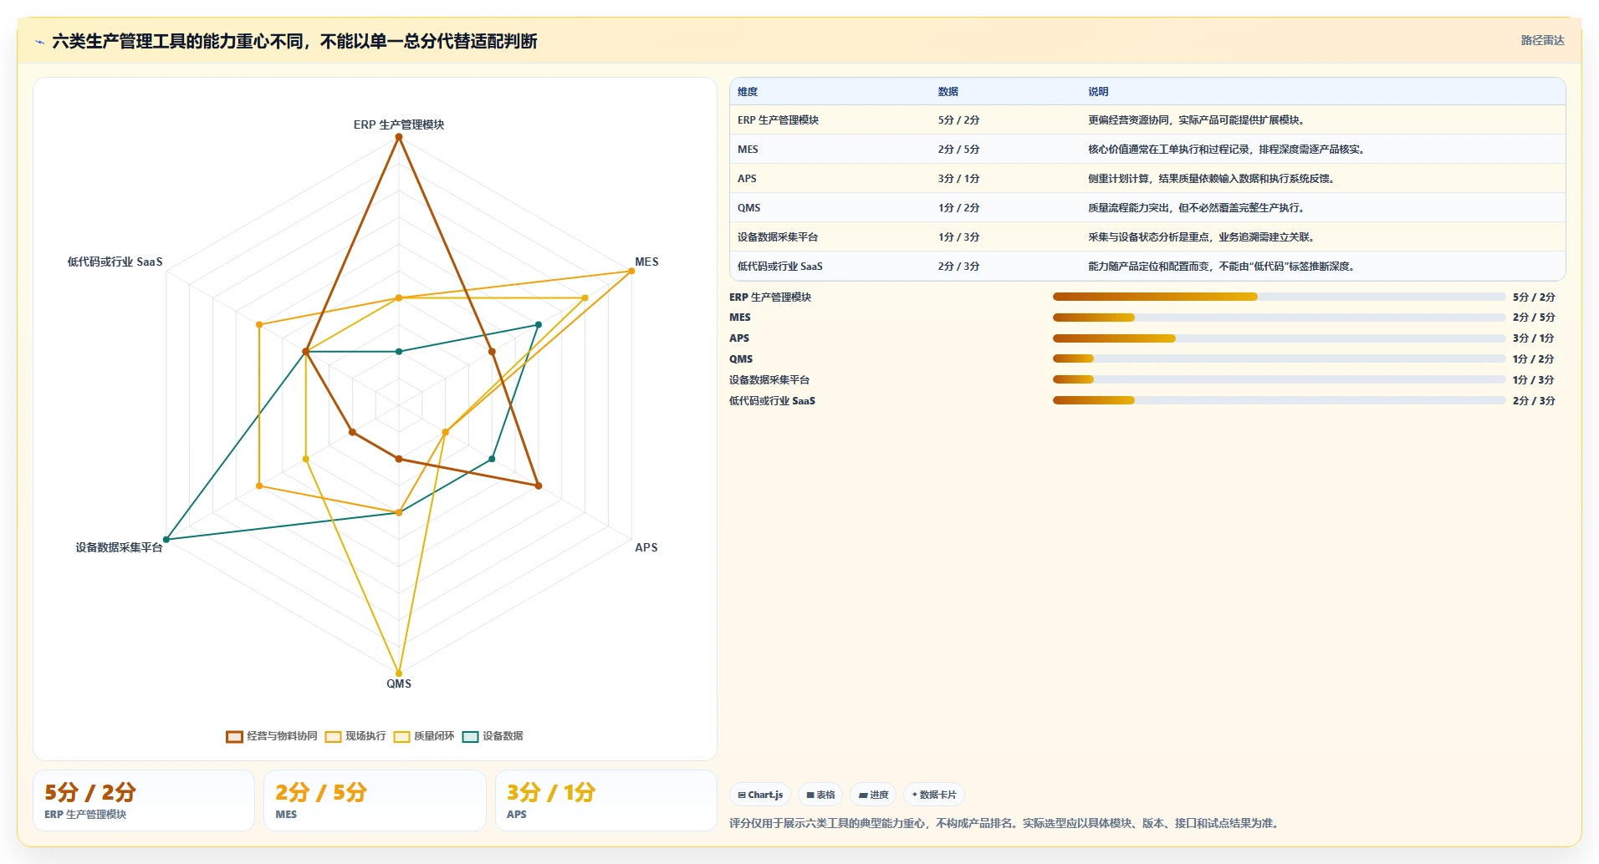Click the 1分 / 2分 value in table
The width and height of the screenshot is (1599, 864).
[958, 208]
